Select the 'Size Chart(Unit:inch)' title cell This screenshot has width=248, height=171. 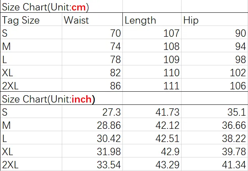(61, 98)
